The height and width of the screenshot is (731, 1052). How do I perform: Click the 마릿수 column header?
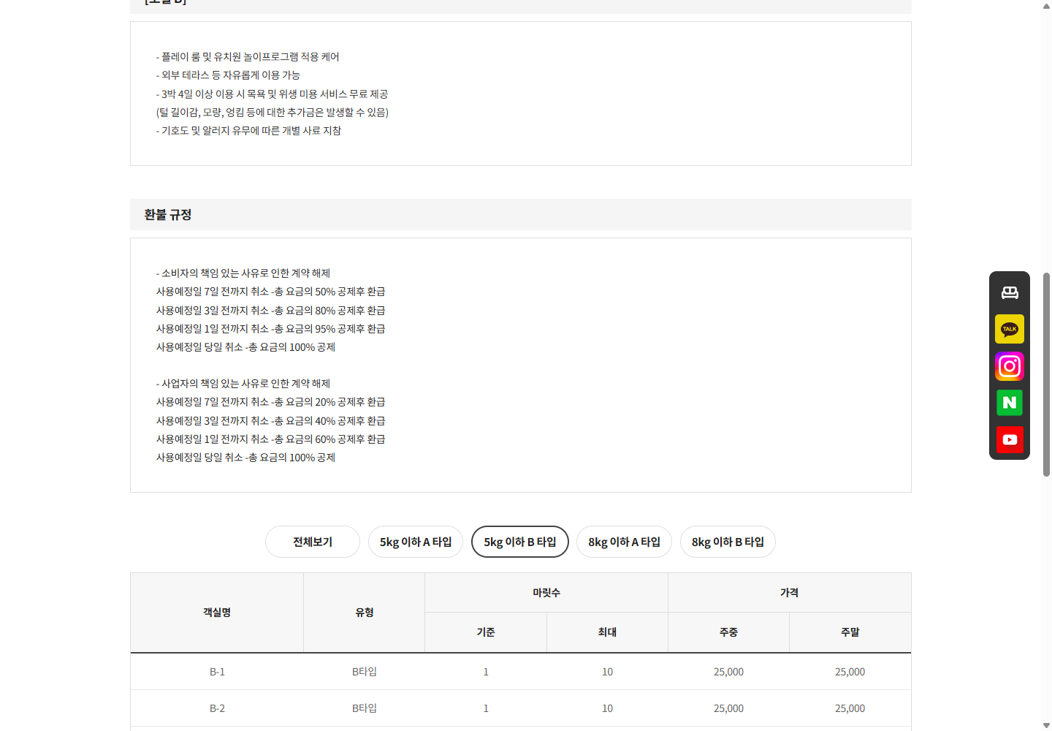pyautogui.click(x=546, y=593)
